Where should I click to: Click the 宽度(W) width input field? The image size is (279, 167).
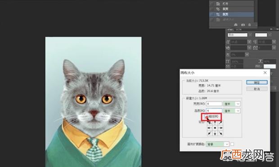214,104
